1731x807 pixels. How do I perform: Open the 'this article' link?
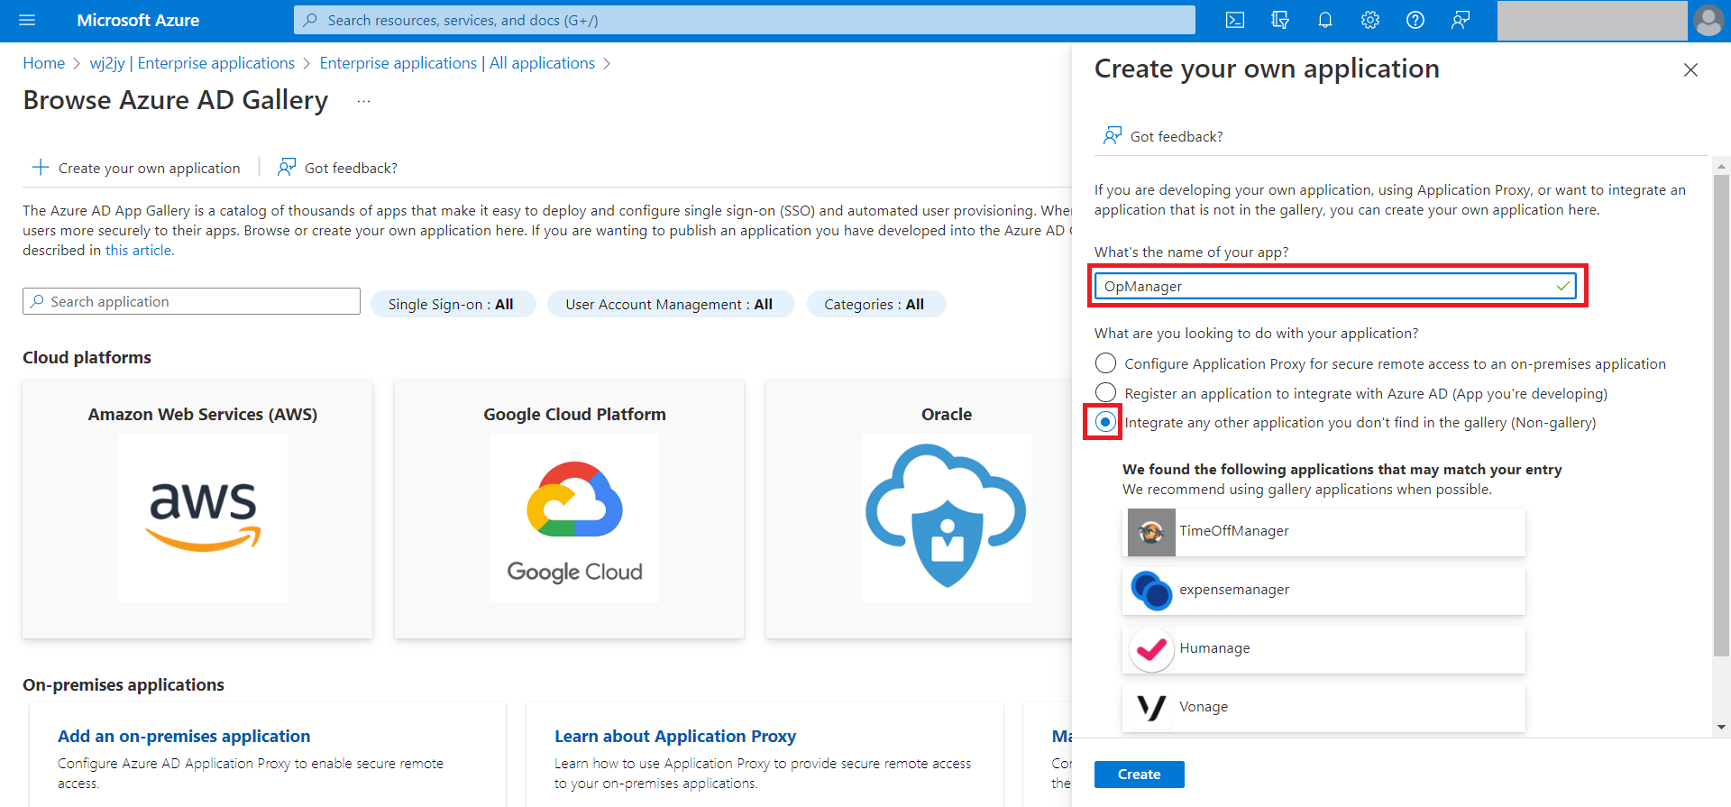[139, 250]
